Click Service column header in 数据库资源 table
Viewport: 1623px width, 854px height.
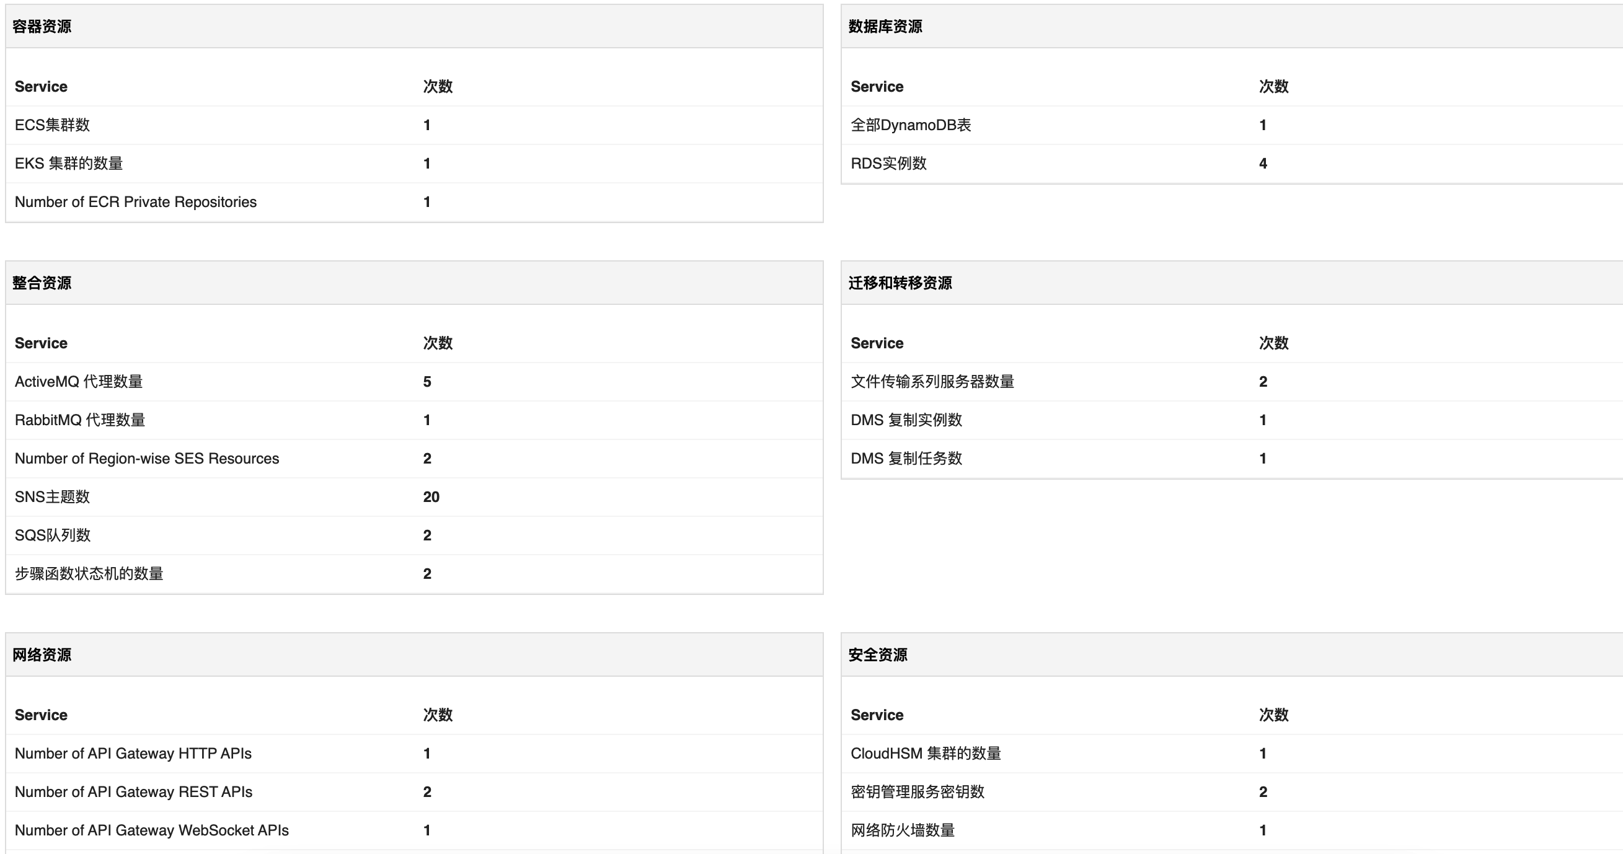877,86
